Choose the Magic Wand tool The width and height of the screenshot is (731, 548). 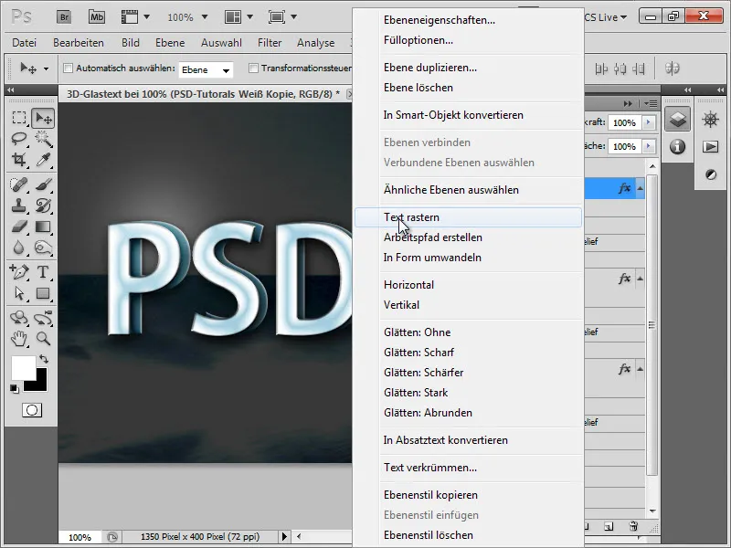tap(43, 139)
